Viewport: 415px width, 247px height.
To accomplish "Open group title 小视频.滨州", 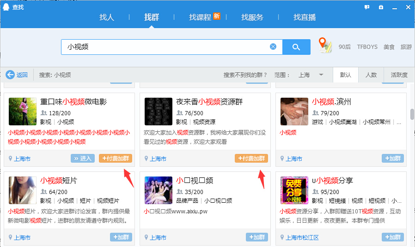I will (331, 102).
